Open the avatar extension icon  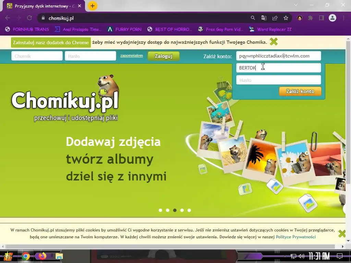pyautogui.click(x=300, y=18)
